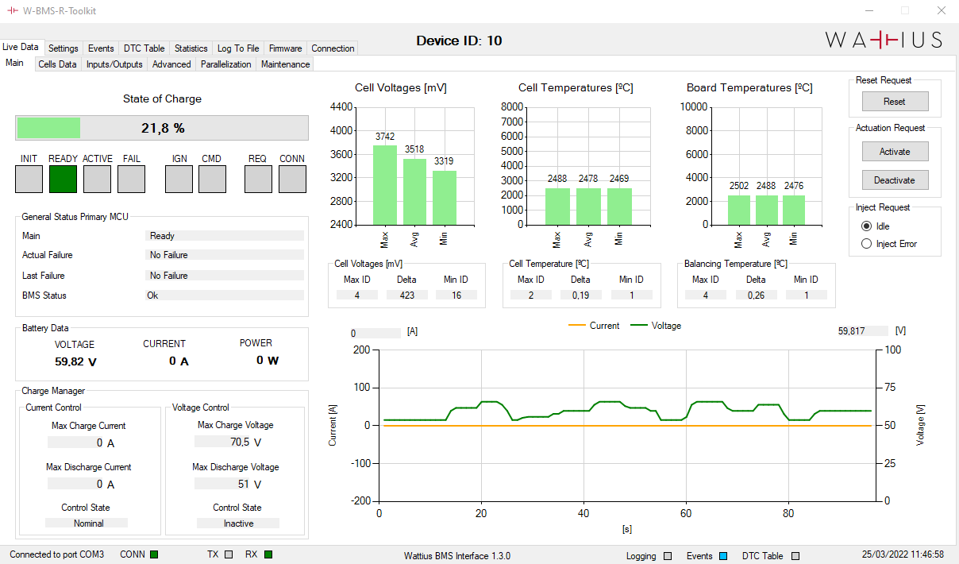The height and width of the screenshot is (564, 959).
Task: Click the Max bar in Cell Voltages chart
Action: click(x=385, y=185)
